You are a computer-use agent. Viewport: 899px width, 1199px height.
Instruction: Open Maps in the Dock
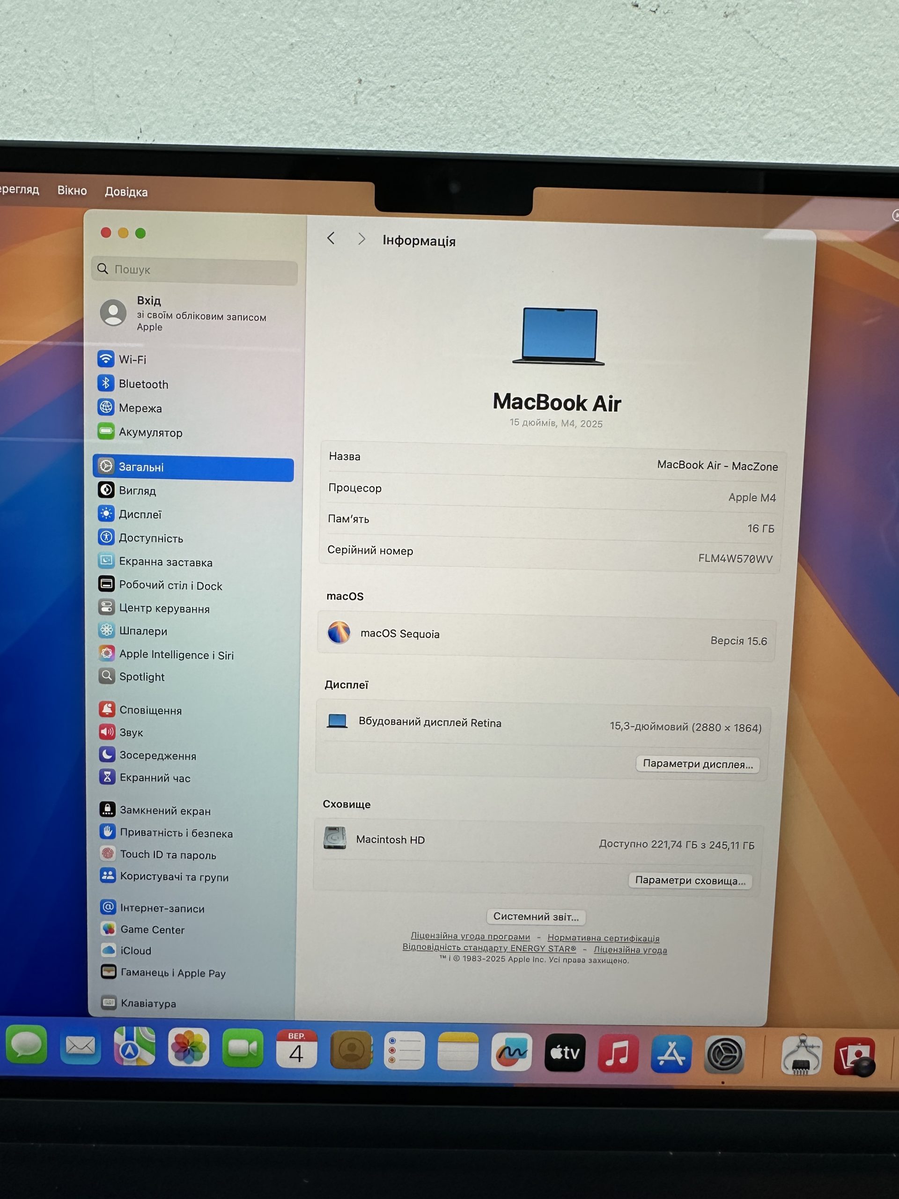pyautogui.click(x=134, y=1046)
